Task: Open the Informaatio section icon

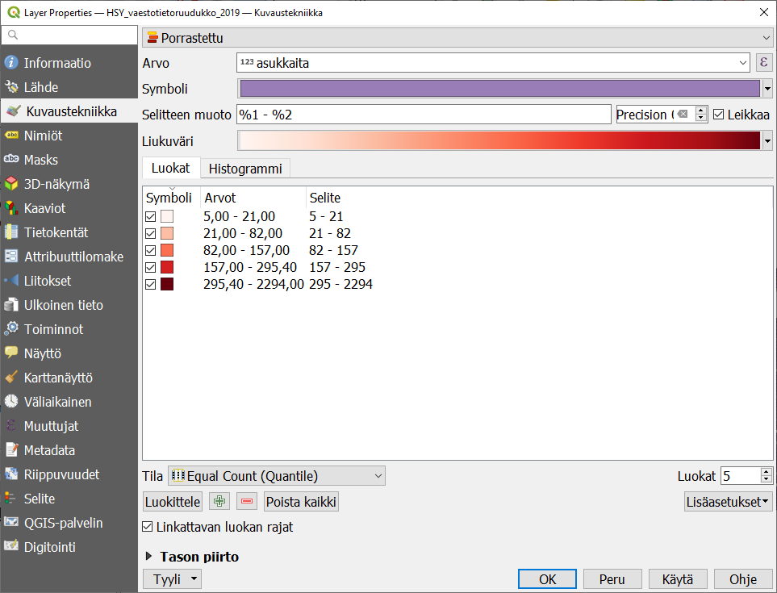Action: click(11, 63)
